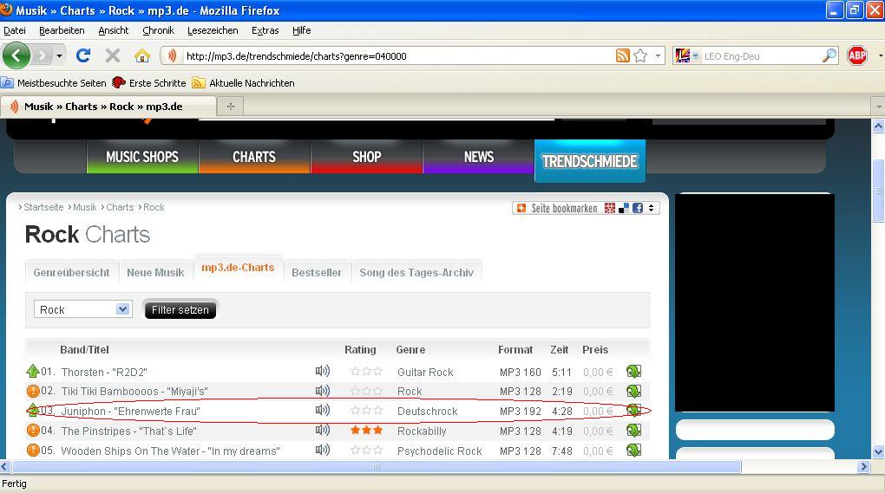Image resolution: width=885 pixels, height=493 pixels.
Task: Switch to Bestseller tab
Action: pyautogui.click(x=317, y=272)
